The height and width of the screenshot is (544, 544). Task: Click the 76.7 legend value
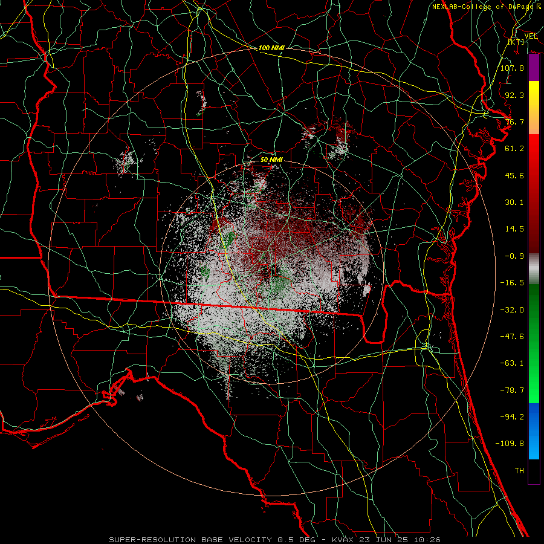(x=514, y=121)
